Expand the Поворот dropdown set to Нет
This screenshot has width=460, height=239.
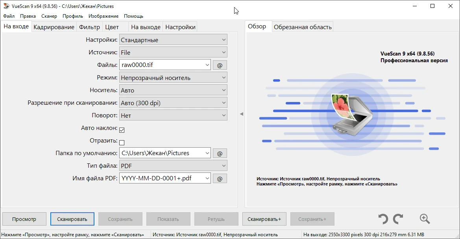pos(173,115)
